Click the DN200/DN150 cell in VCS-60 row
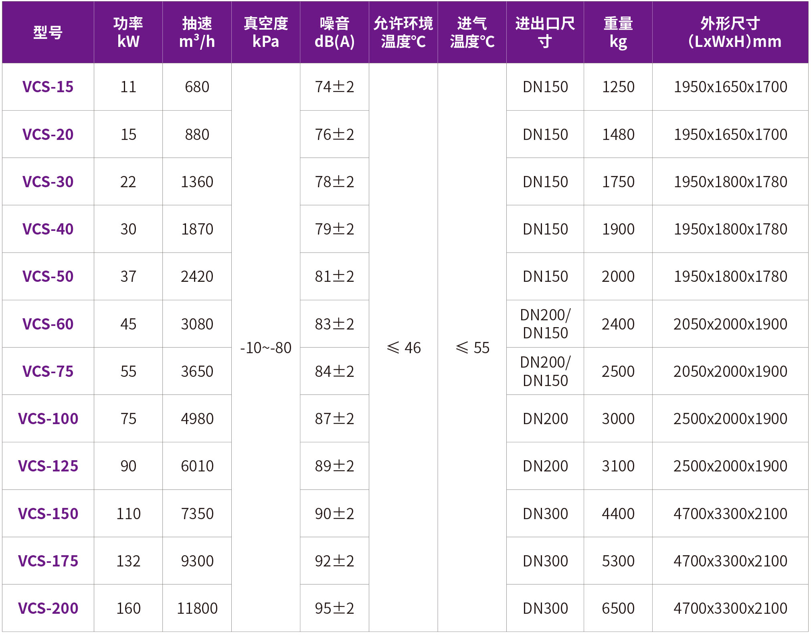 point(545,324)
